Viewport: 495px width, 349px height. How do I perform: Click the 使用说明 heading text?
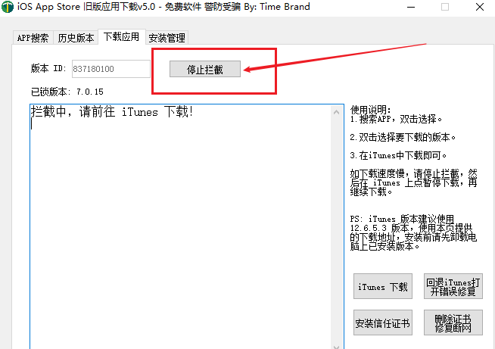pyautogui.click(x=371, y=110)
